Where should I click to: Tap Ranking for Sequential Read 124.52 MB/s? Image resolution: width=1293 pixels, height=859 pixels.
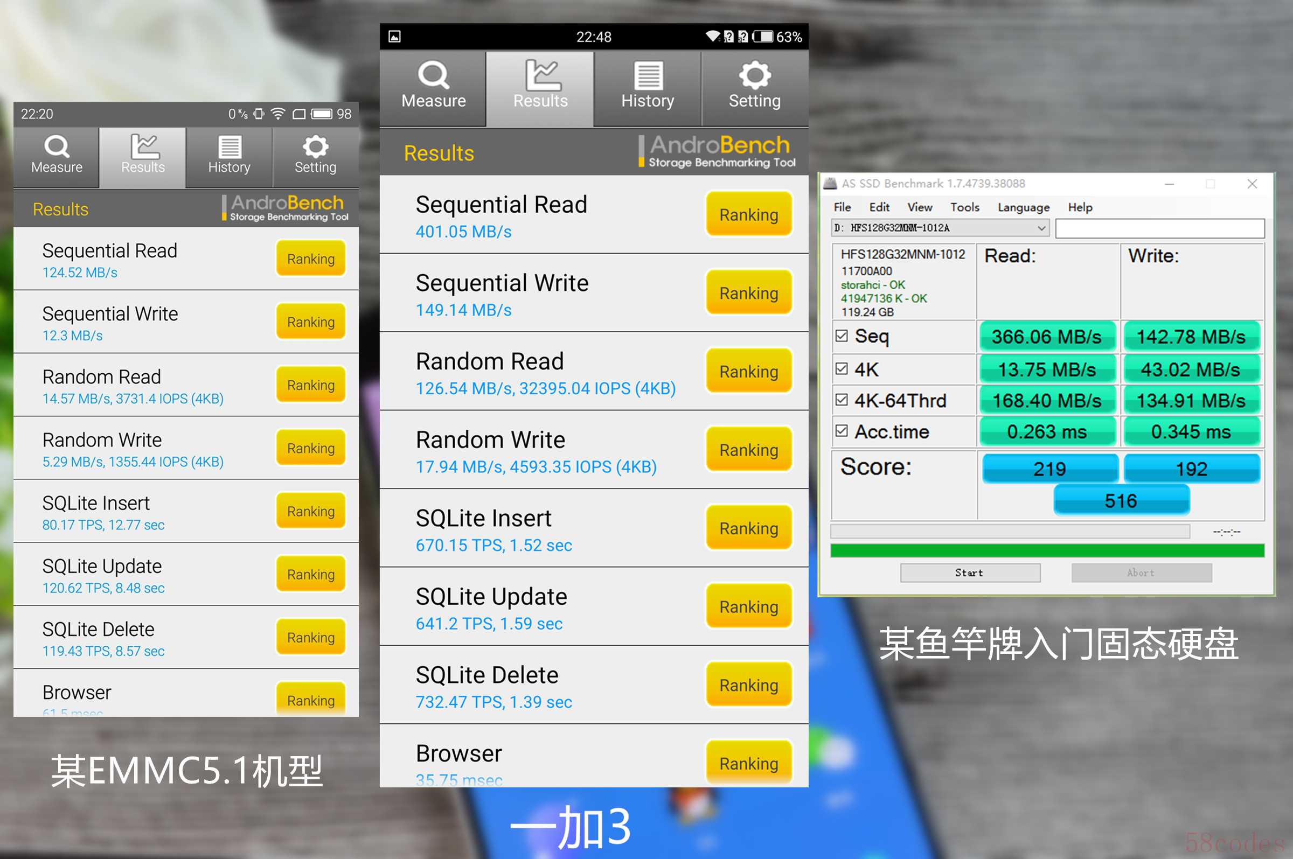[x=311, y=259]
